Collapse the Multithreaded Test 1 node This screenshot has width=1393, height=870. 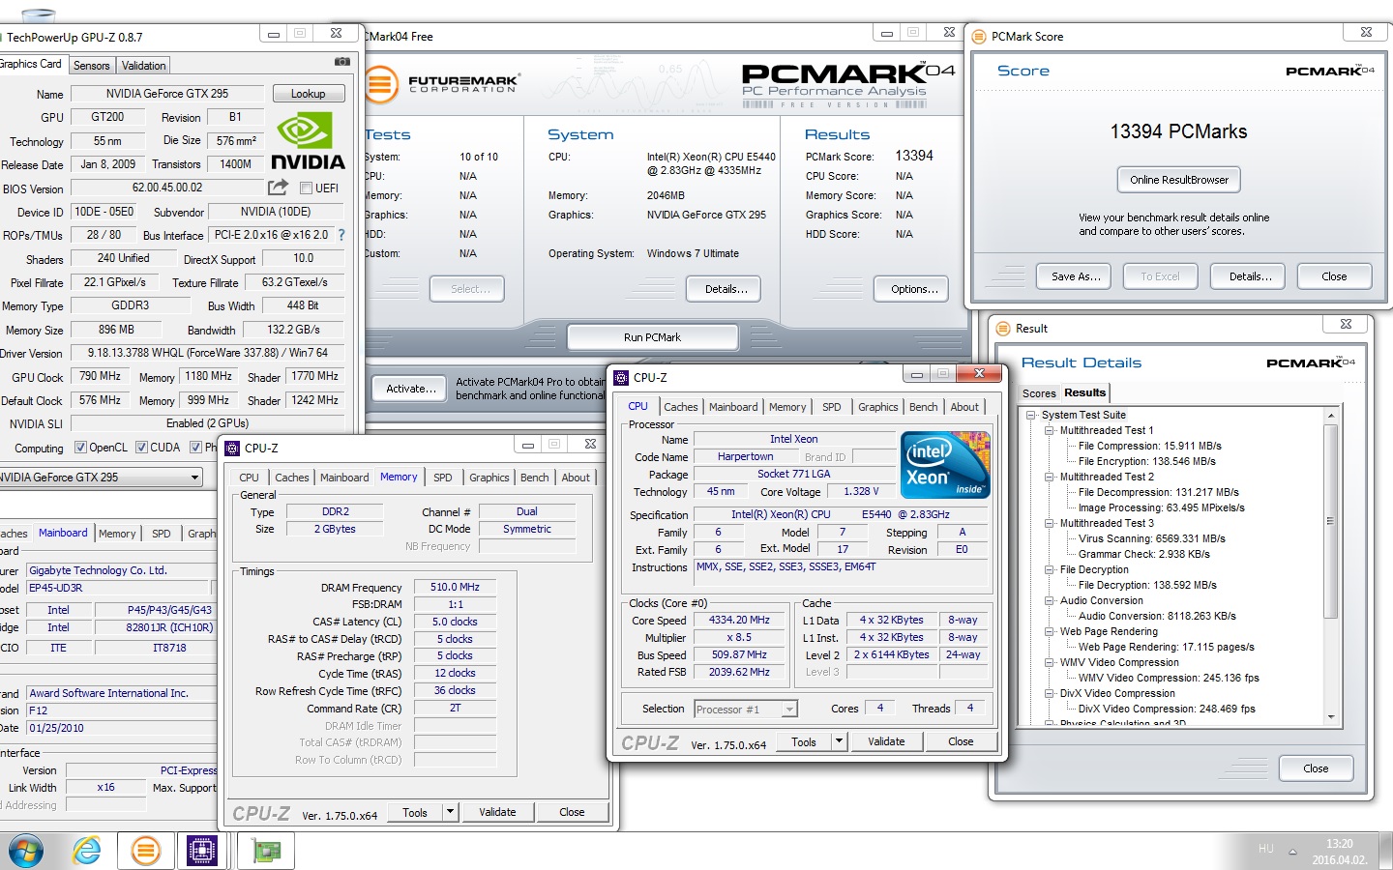[x=1050, y=431]
